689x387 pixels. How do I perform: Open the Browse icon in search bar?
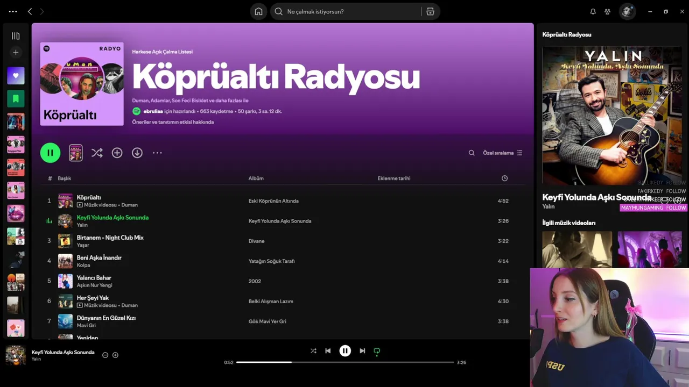[x=430, y=11]
